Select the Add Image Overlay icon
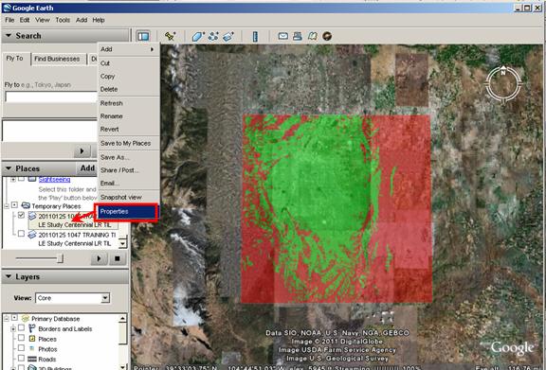The height and width of the screenshot is (370, 546). 228,36
